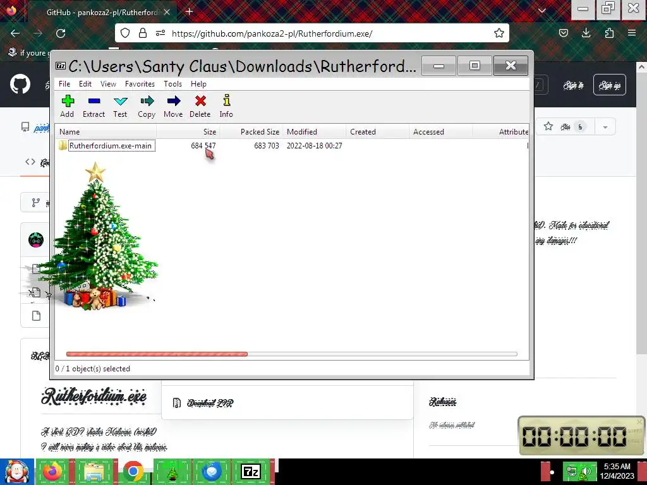This screenshot has width=647, height=485.
Task: Star the repository on GitHub
Action: 564,126
